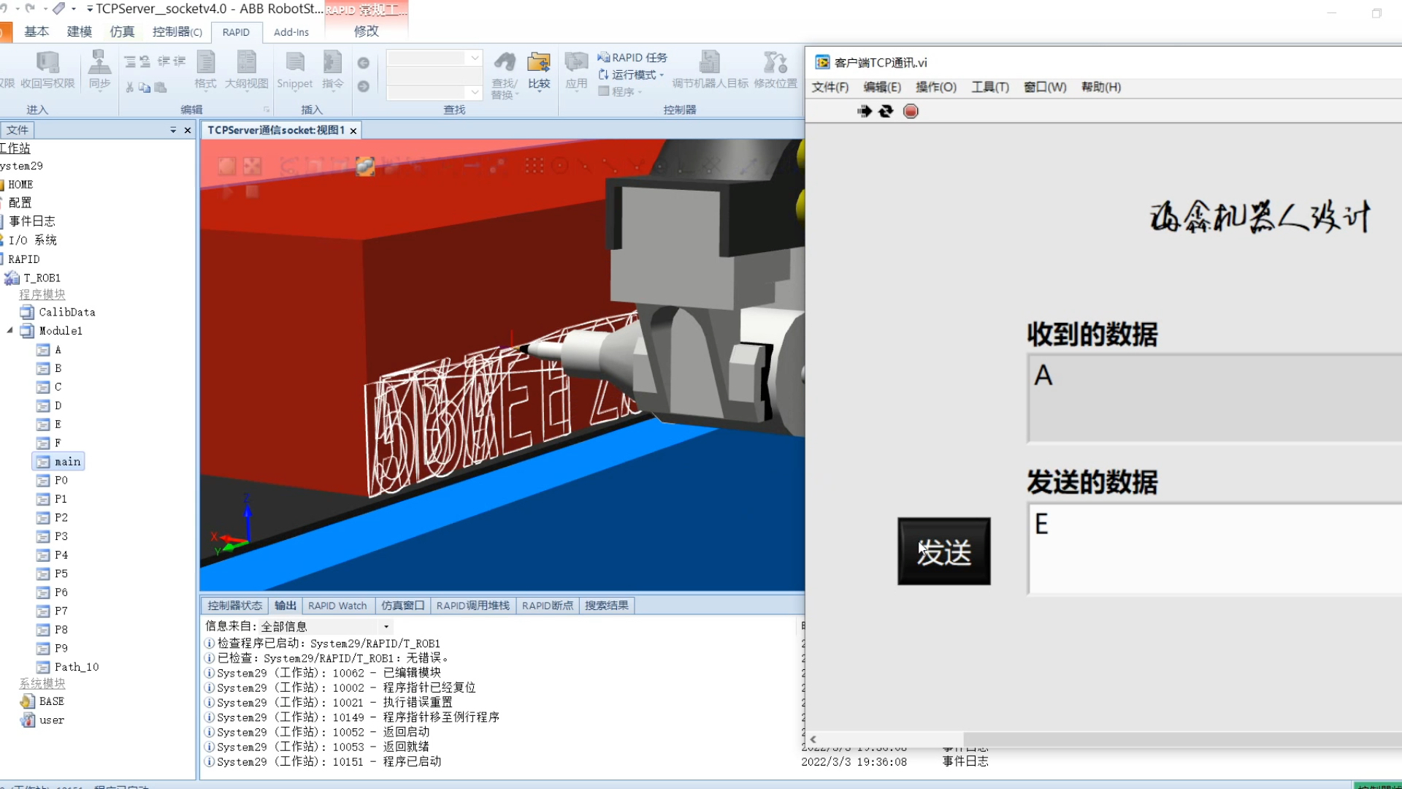Abort VI execution using red stop icon
1402x789 pixels.
[911, 111]
